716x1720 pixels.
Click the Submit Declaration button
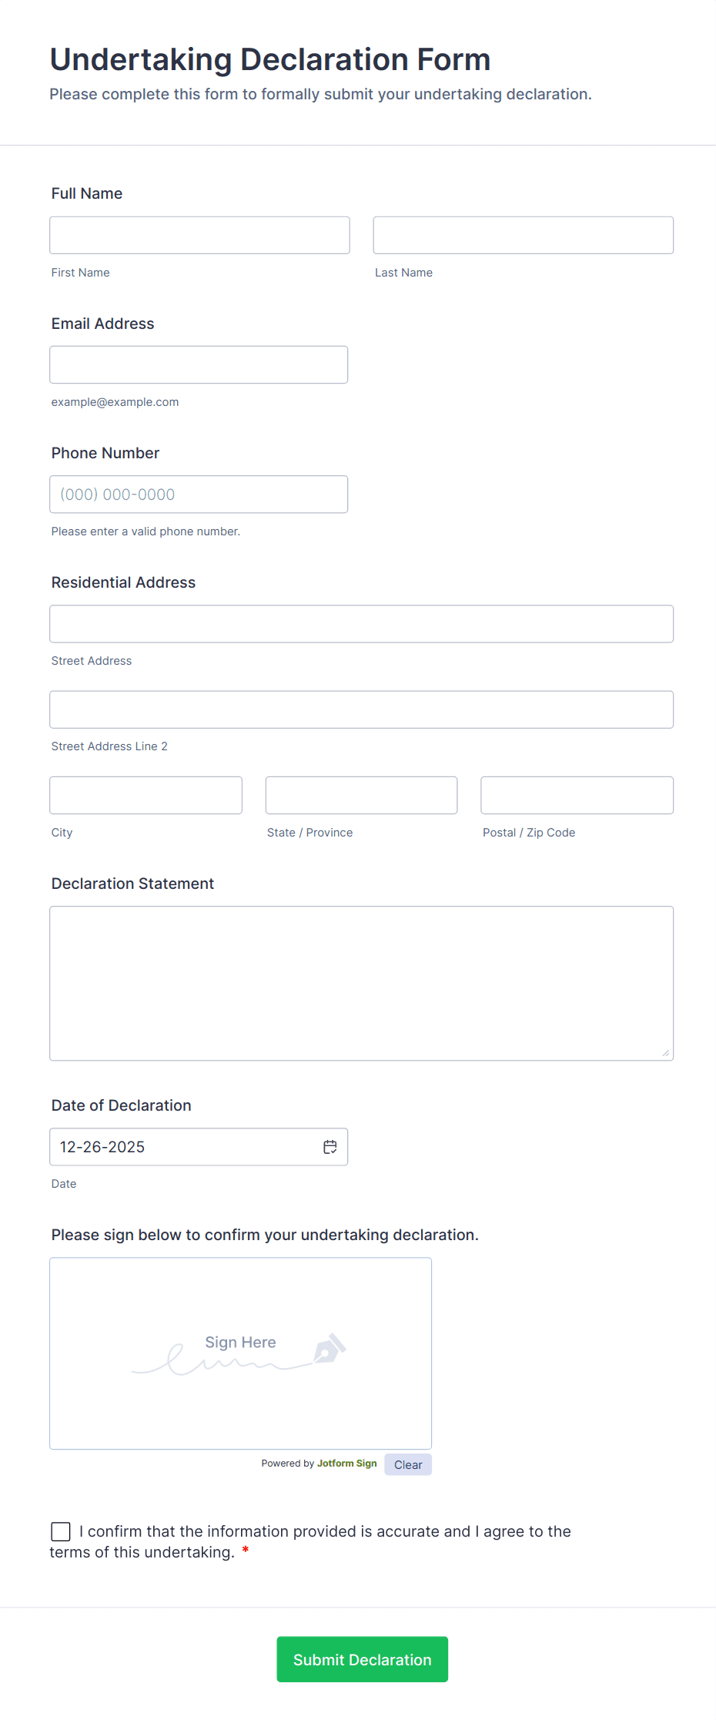tap(362, 1659)
